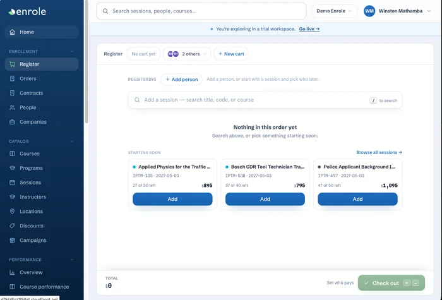Click the Programs graduation cap icon
442x300 pixels.
[12, 168]
